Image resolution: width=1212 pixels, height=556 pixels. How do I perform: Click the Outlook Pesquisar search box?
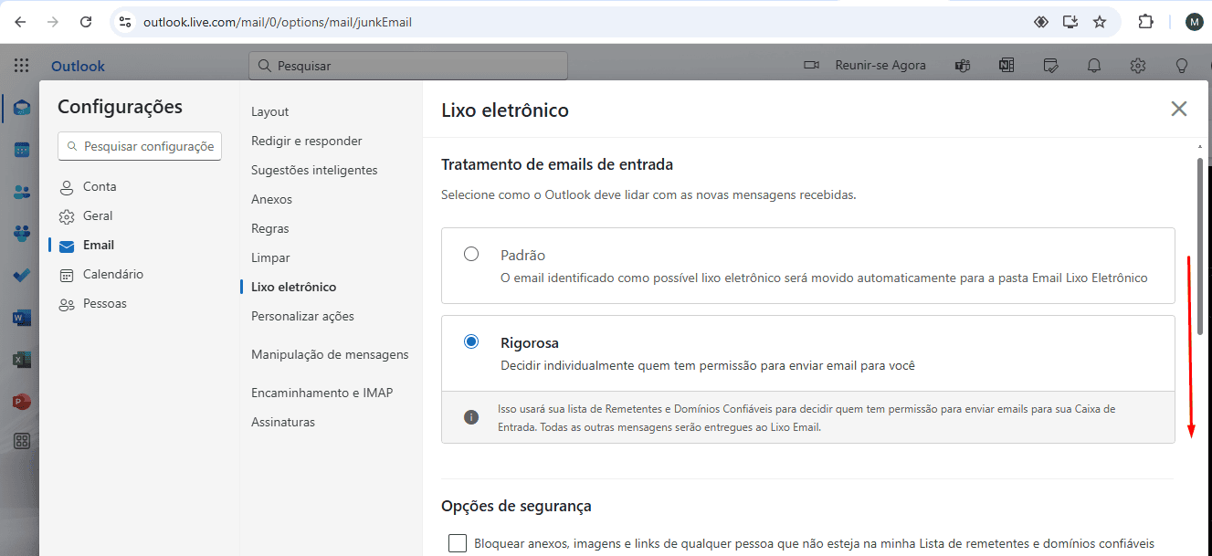pyautogui.click(x=408, y=66)
